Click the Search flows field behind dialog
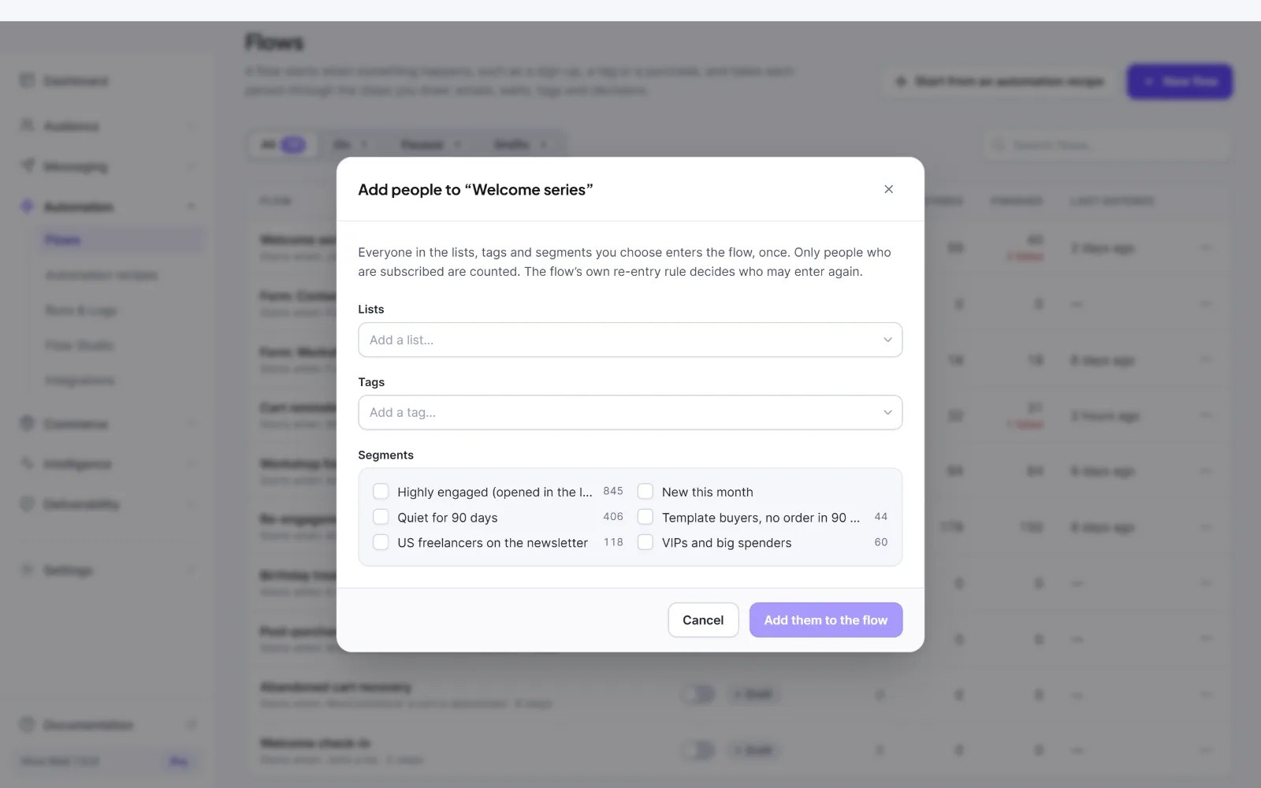 click(1107, 145)
